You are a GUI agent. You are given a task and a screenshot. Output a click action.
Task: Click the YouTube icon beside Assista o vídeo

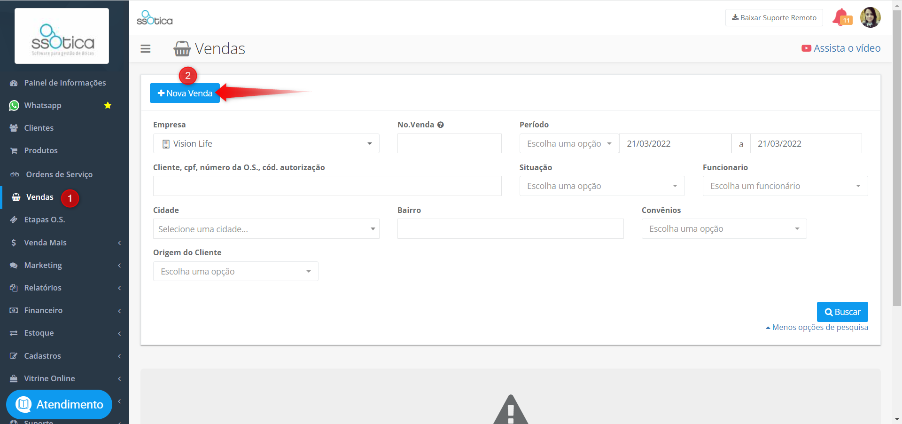[x=806, y=48]
